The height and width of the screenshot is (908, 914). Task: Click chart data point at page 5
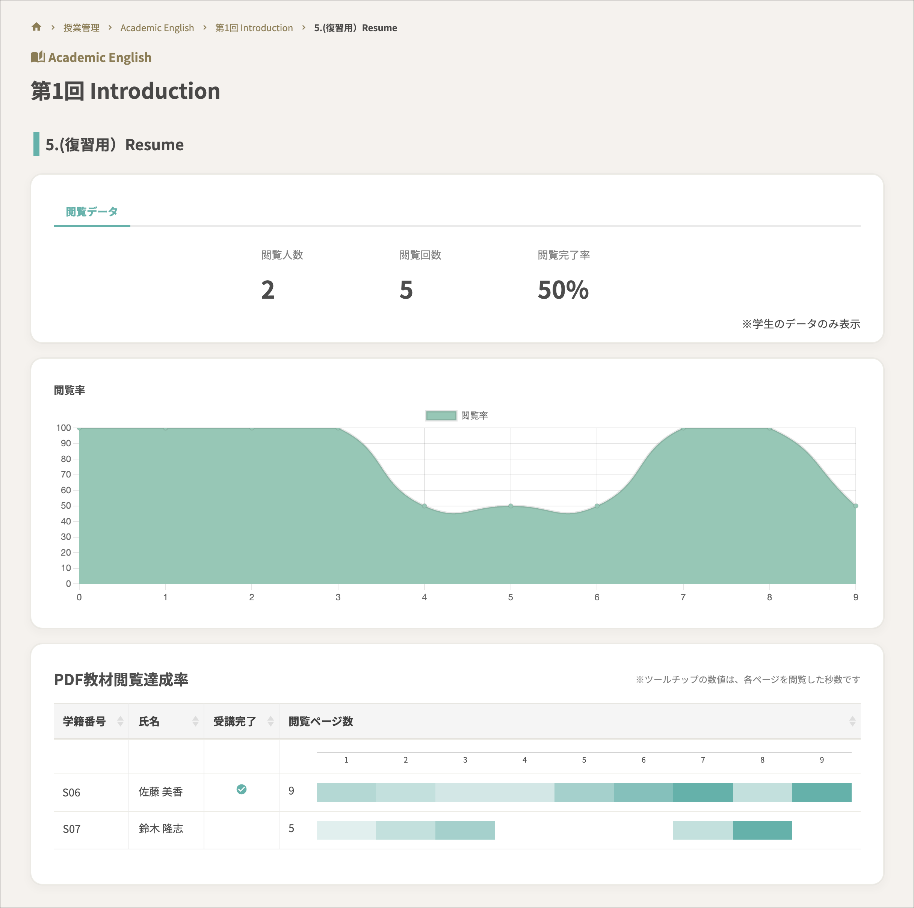pos(511,506)
